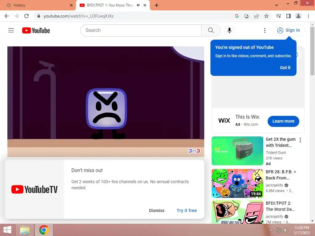Close the History tab
315x236 pixels.
[71, 5]
